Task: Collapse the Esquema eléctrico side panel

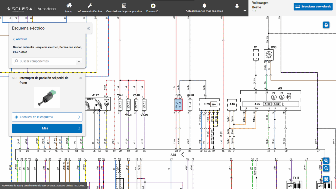Action: point(88,29)
